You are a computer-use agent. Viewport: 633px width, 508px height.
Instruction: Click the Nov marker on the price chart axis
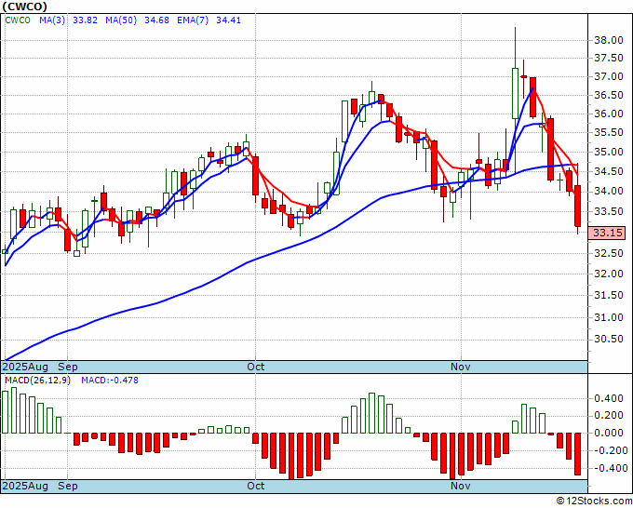point(458,367)
